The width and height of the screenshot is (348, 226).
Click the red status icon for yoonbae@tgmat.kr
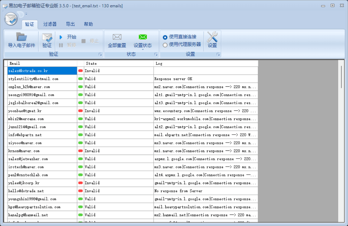[80, 111]
